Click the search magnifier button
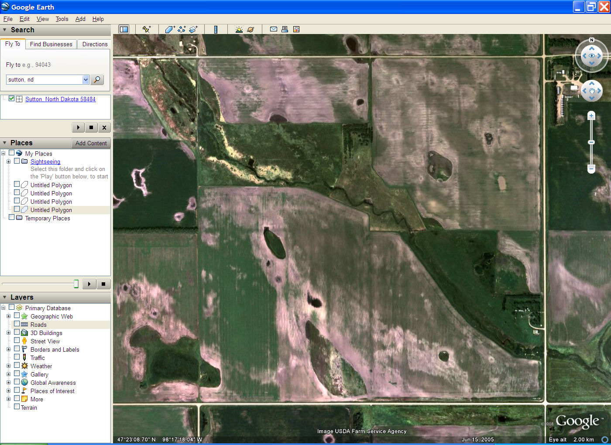This screenshot has height=445, width=611. pyautogui.click(x=97, y=79)
